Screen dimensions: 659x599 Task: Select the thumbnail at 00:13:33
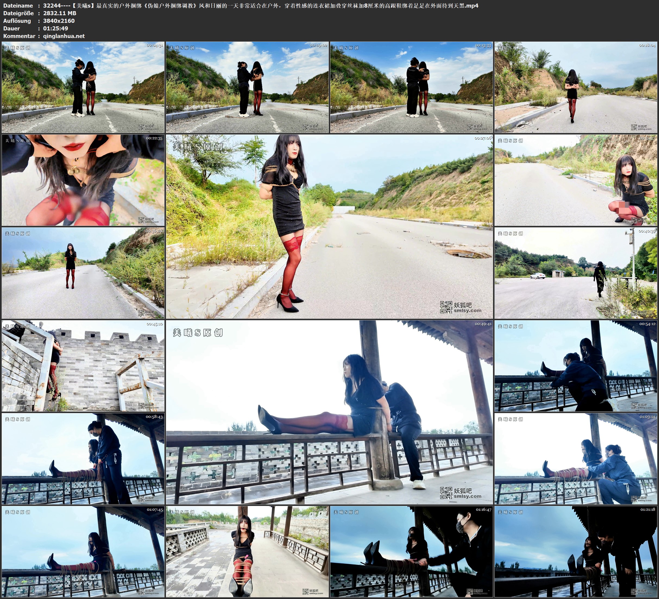pos(411,87)
